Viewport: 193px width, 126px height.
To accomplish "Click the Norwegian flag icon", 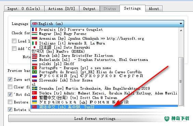I will pyautogui.click(x=35, y=56).
